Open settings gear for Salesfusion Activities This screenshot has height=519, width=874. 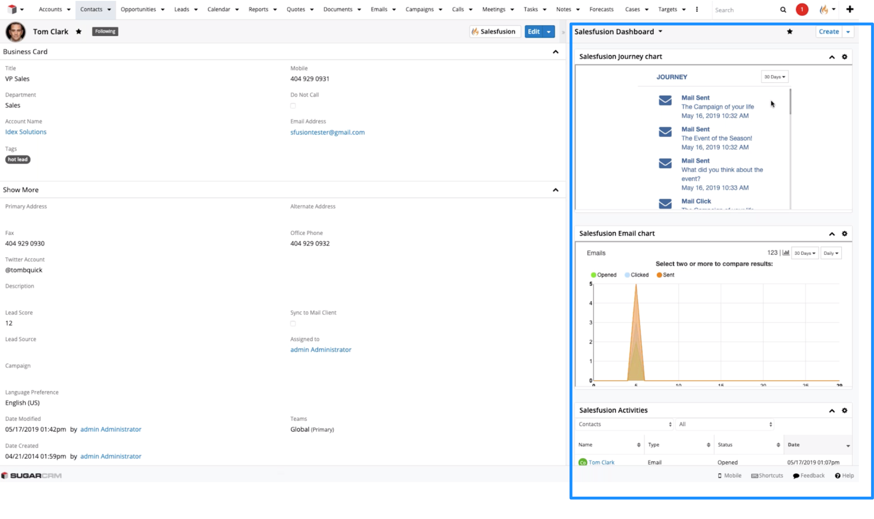(x=844, y=411)
